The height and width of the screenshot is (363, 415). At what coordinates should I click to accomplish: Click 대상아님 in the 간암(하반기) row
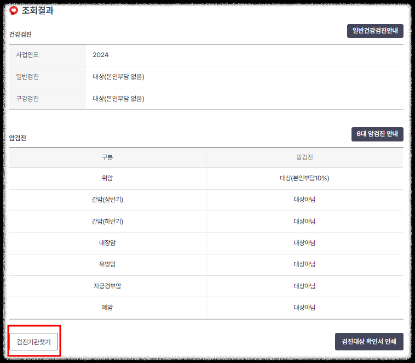coord(304,222)
